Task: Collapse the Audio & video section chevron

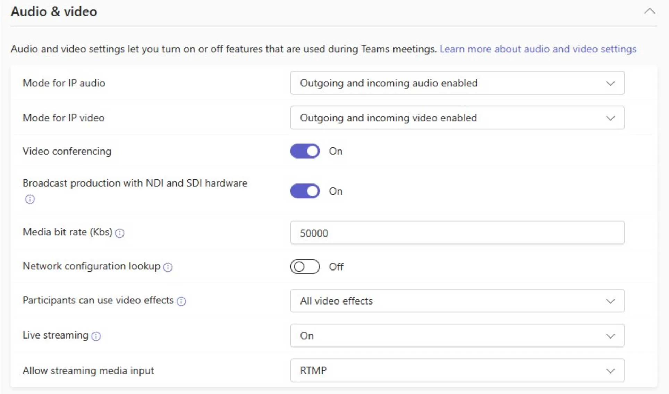Action: click(650, 11)
